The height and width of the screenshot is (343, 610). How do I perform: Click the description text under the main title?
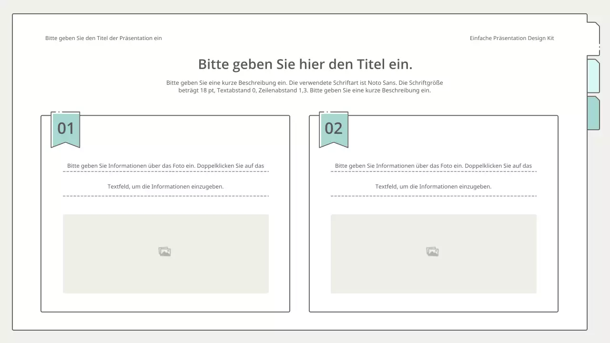(305, 86)
